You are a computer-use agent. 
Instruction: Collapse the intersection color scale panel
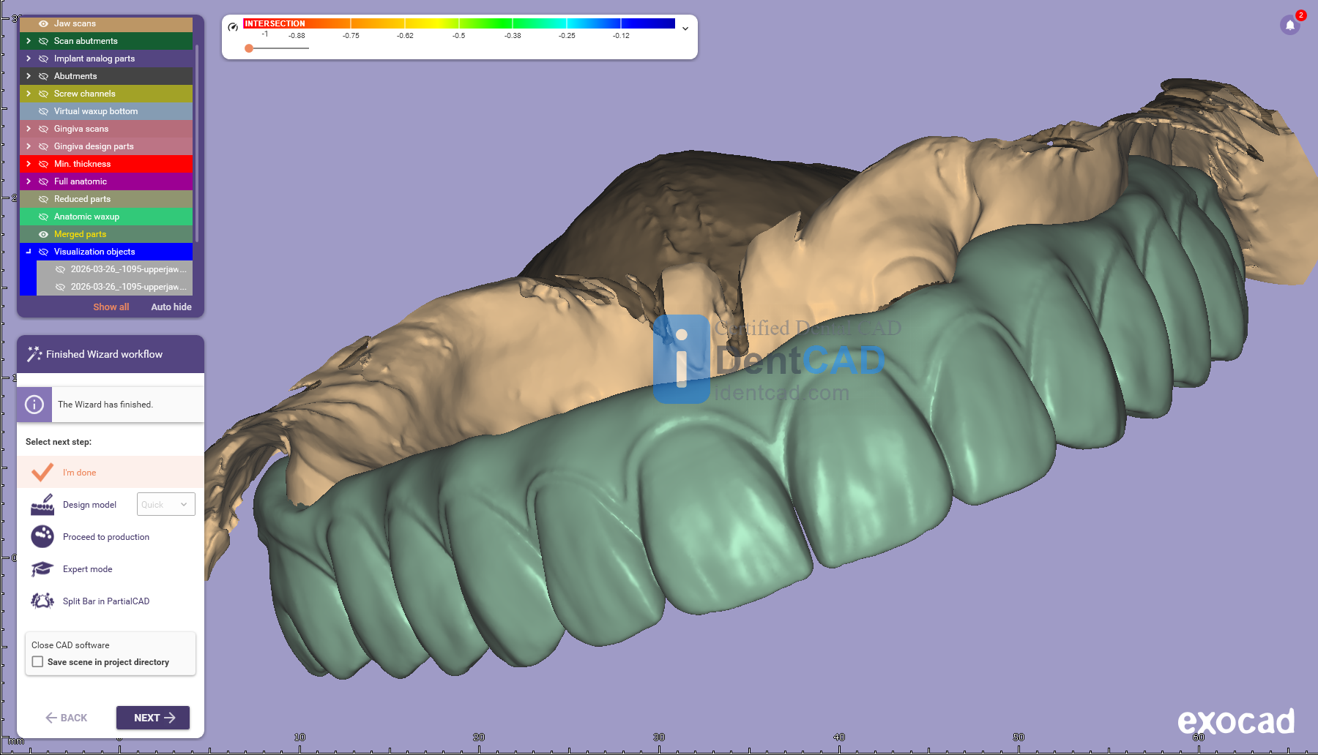click(685, 29)
